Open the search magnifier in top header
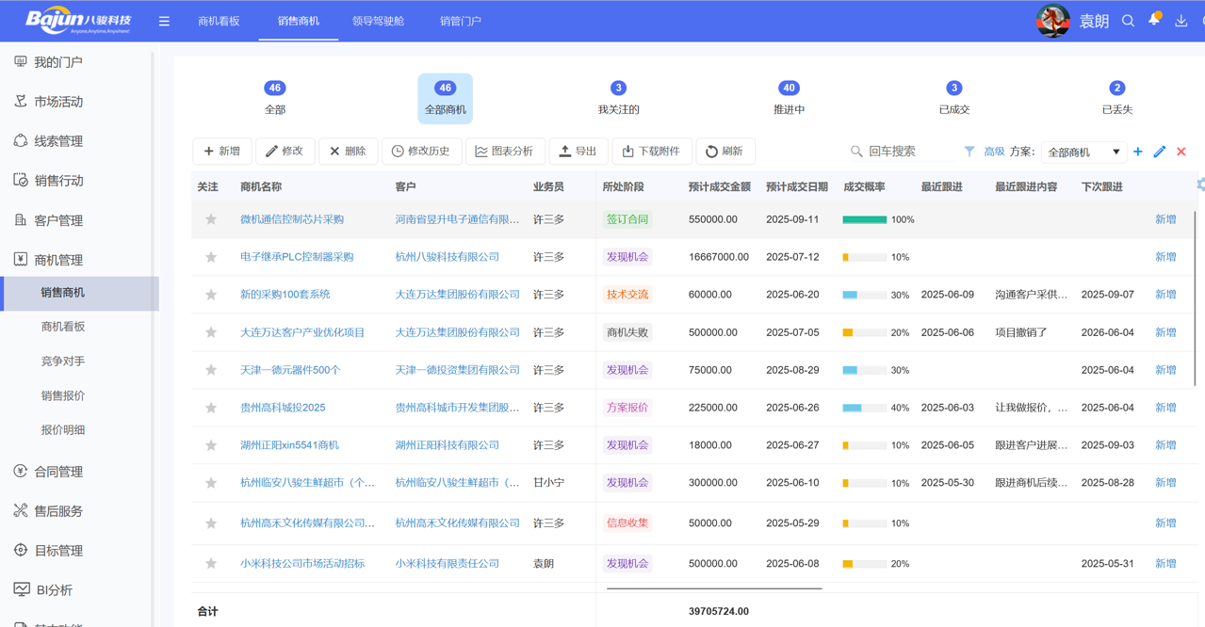 [x=1128, y=21]
